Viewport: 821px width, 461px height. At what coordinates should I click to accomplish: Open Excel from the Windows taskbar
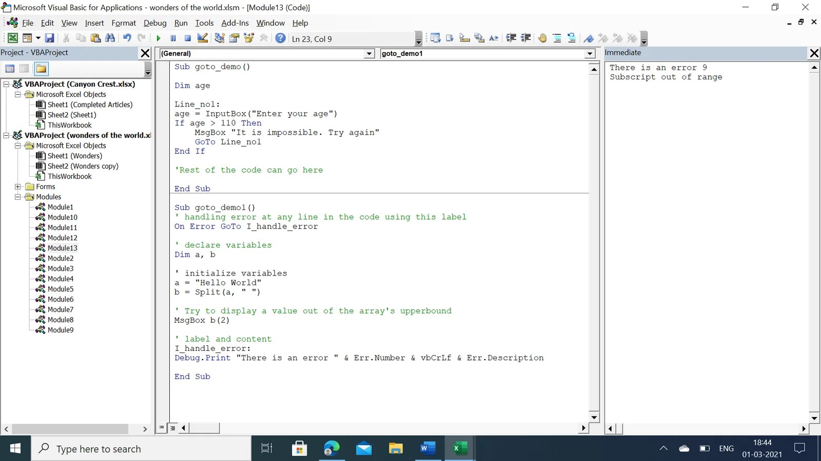(459, 448)
